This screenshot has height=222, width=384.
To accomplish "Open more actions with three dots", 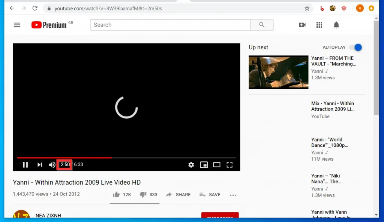I will tap(233, 195).
